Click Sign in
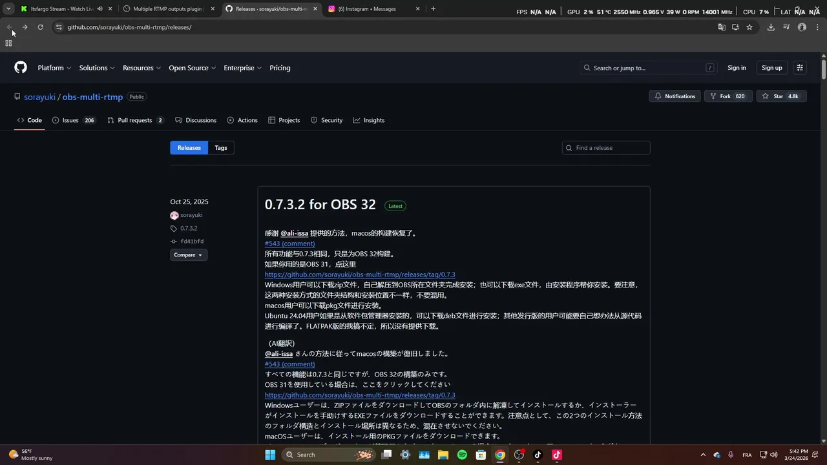 coord(737,68)
